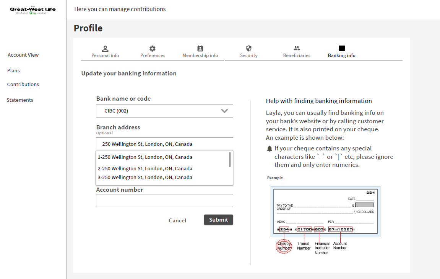Viewport: 440px width, 279px height.
Task: Click the 'Cheque Number' label under the cheque
Action: click(284, 246)
